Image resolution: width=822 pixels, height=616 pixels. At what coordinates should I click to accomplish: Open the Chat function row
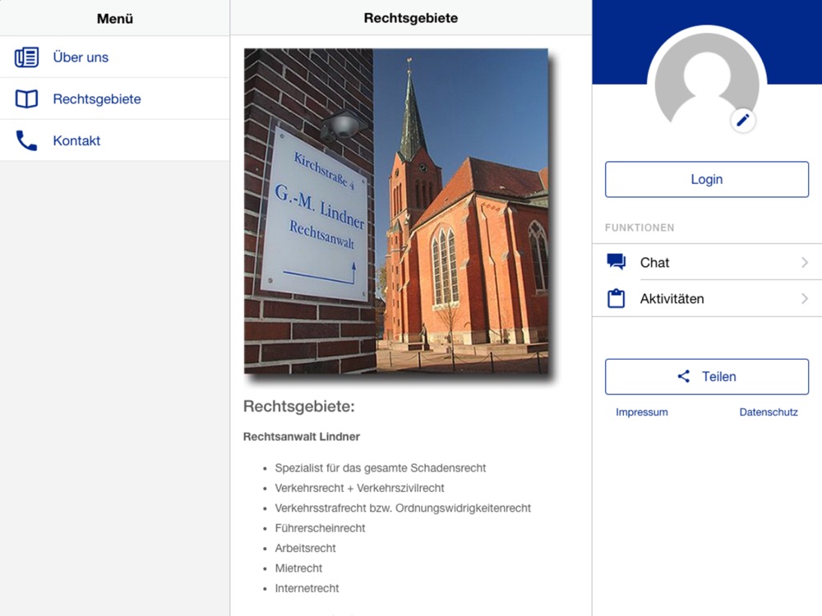click(707, 262)
